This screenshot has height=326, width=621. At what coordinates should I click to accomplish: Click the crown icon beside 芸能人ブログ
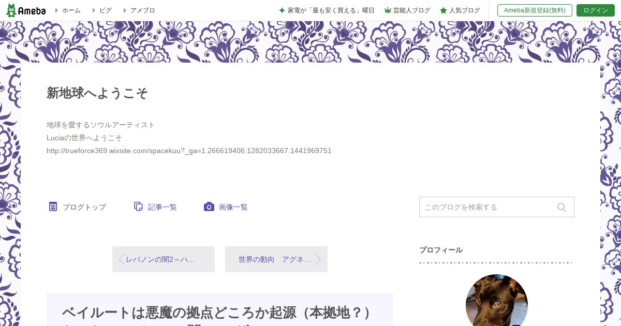(x=388, y=10)
